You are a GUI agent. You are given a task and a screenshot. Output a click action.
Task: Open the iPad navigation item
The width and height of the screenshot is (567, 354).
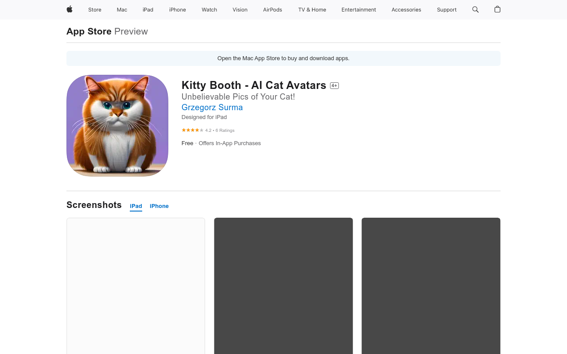click(148, 10)
